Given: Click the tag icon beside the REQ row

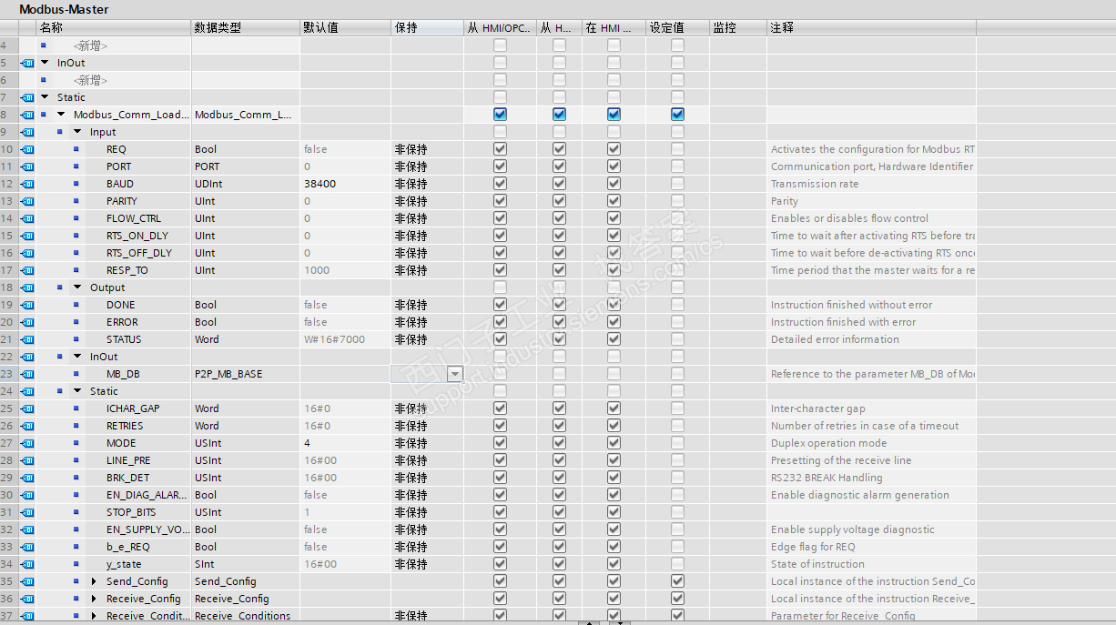Looking at the screenshot, I should tap(27, 149).
